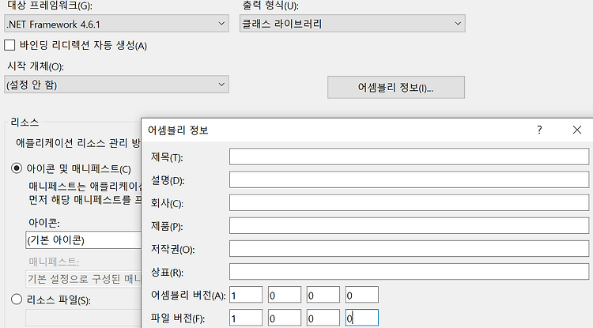Focus the 제품(P) text field
The height and width of the screenshot is (328, 593).
pyautogui.click(x=410, y=225)
